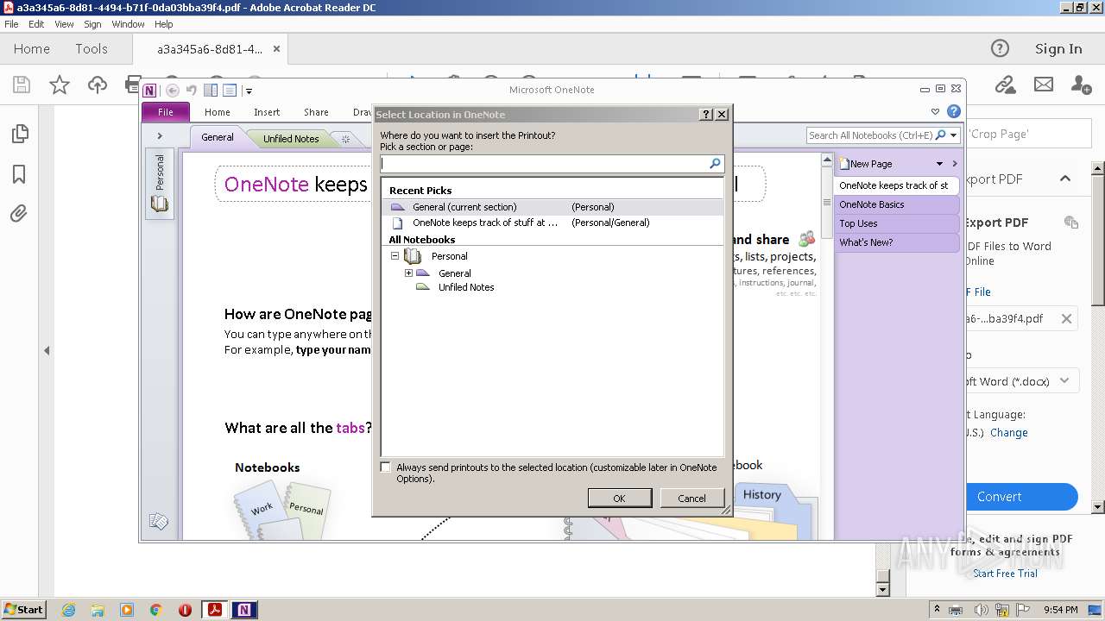Open the New Page dropdown arrow
The width and height of the screenshot is (1105, 621).
click(x=939, y=164)
